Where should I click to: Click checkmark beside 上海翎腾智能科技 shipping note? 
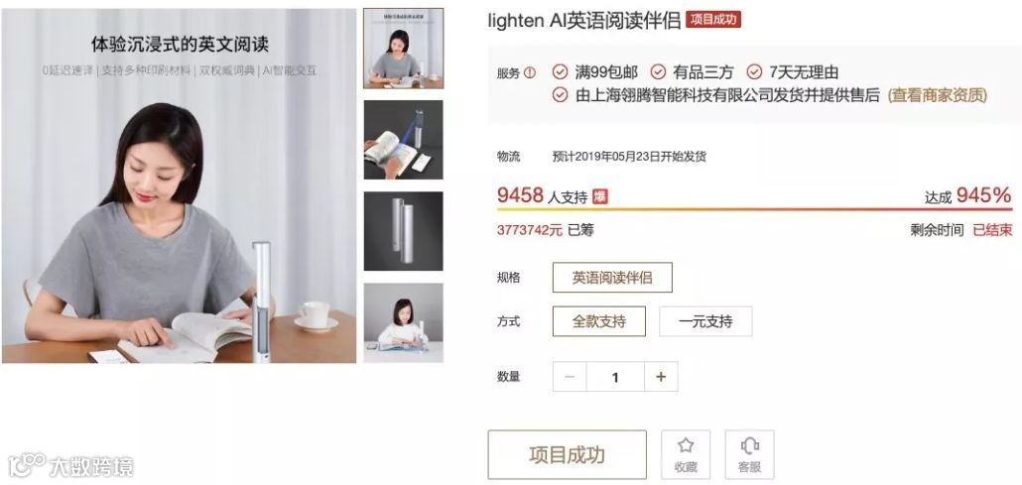coord(560,95)
